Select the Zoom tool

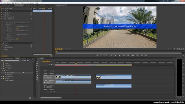37,80
